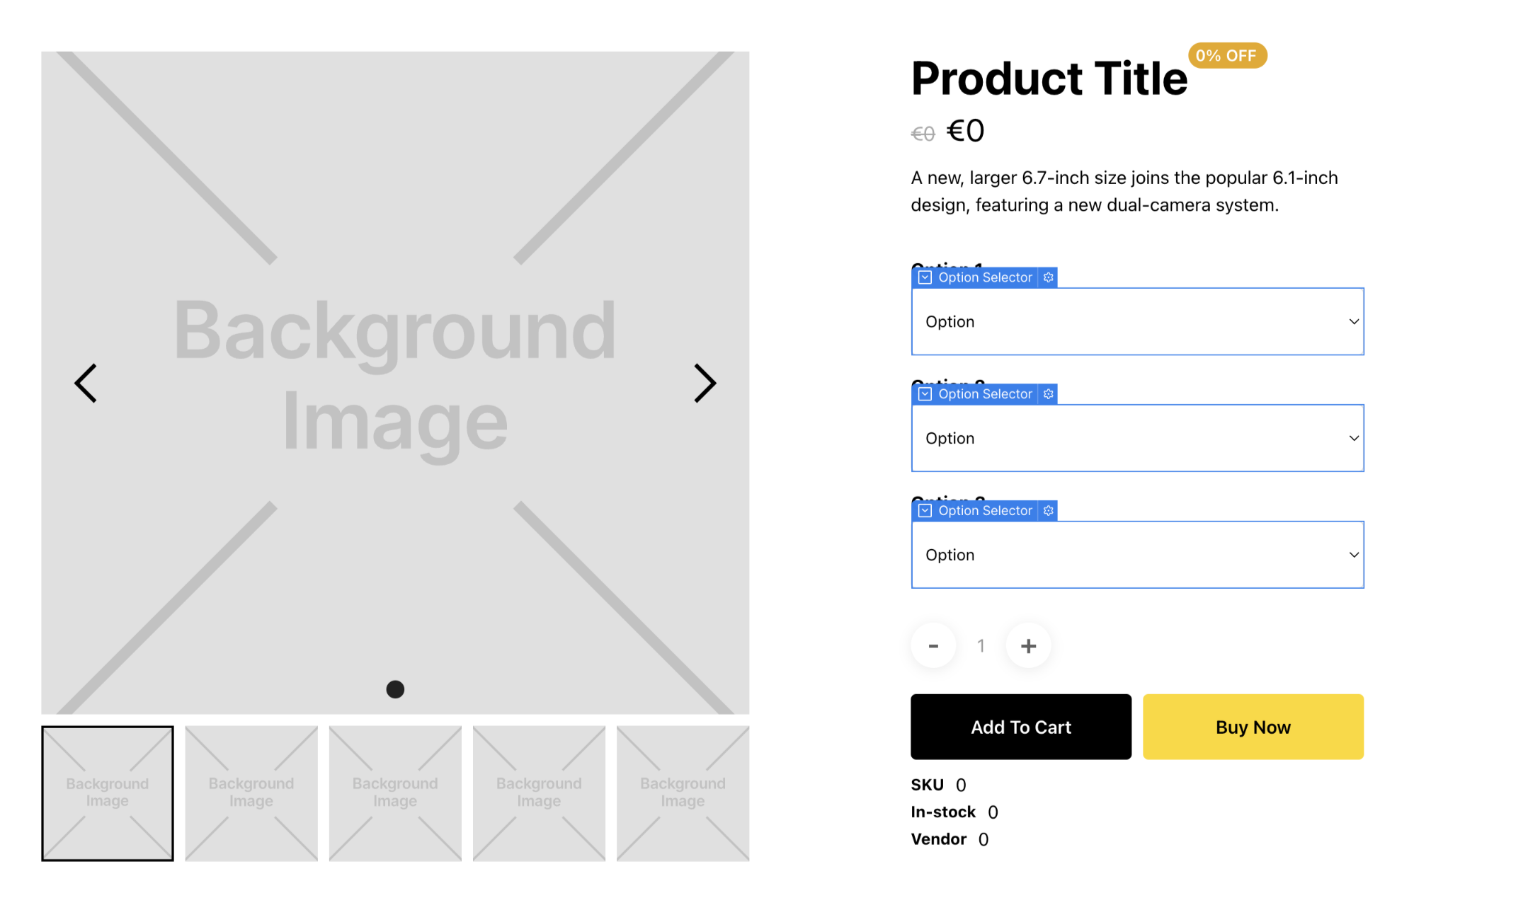Increase quantity with the plus button
1528x910 pixels.
point(1028,645)
